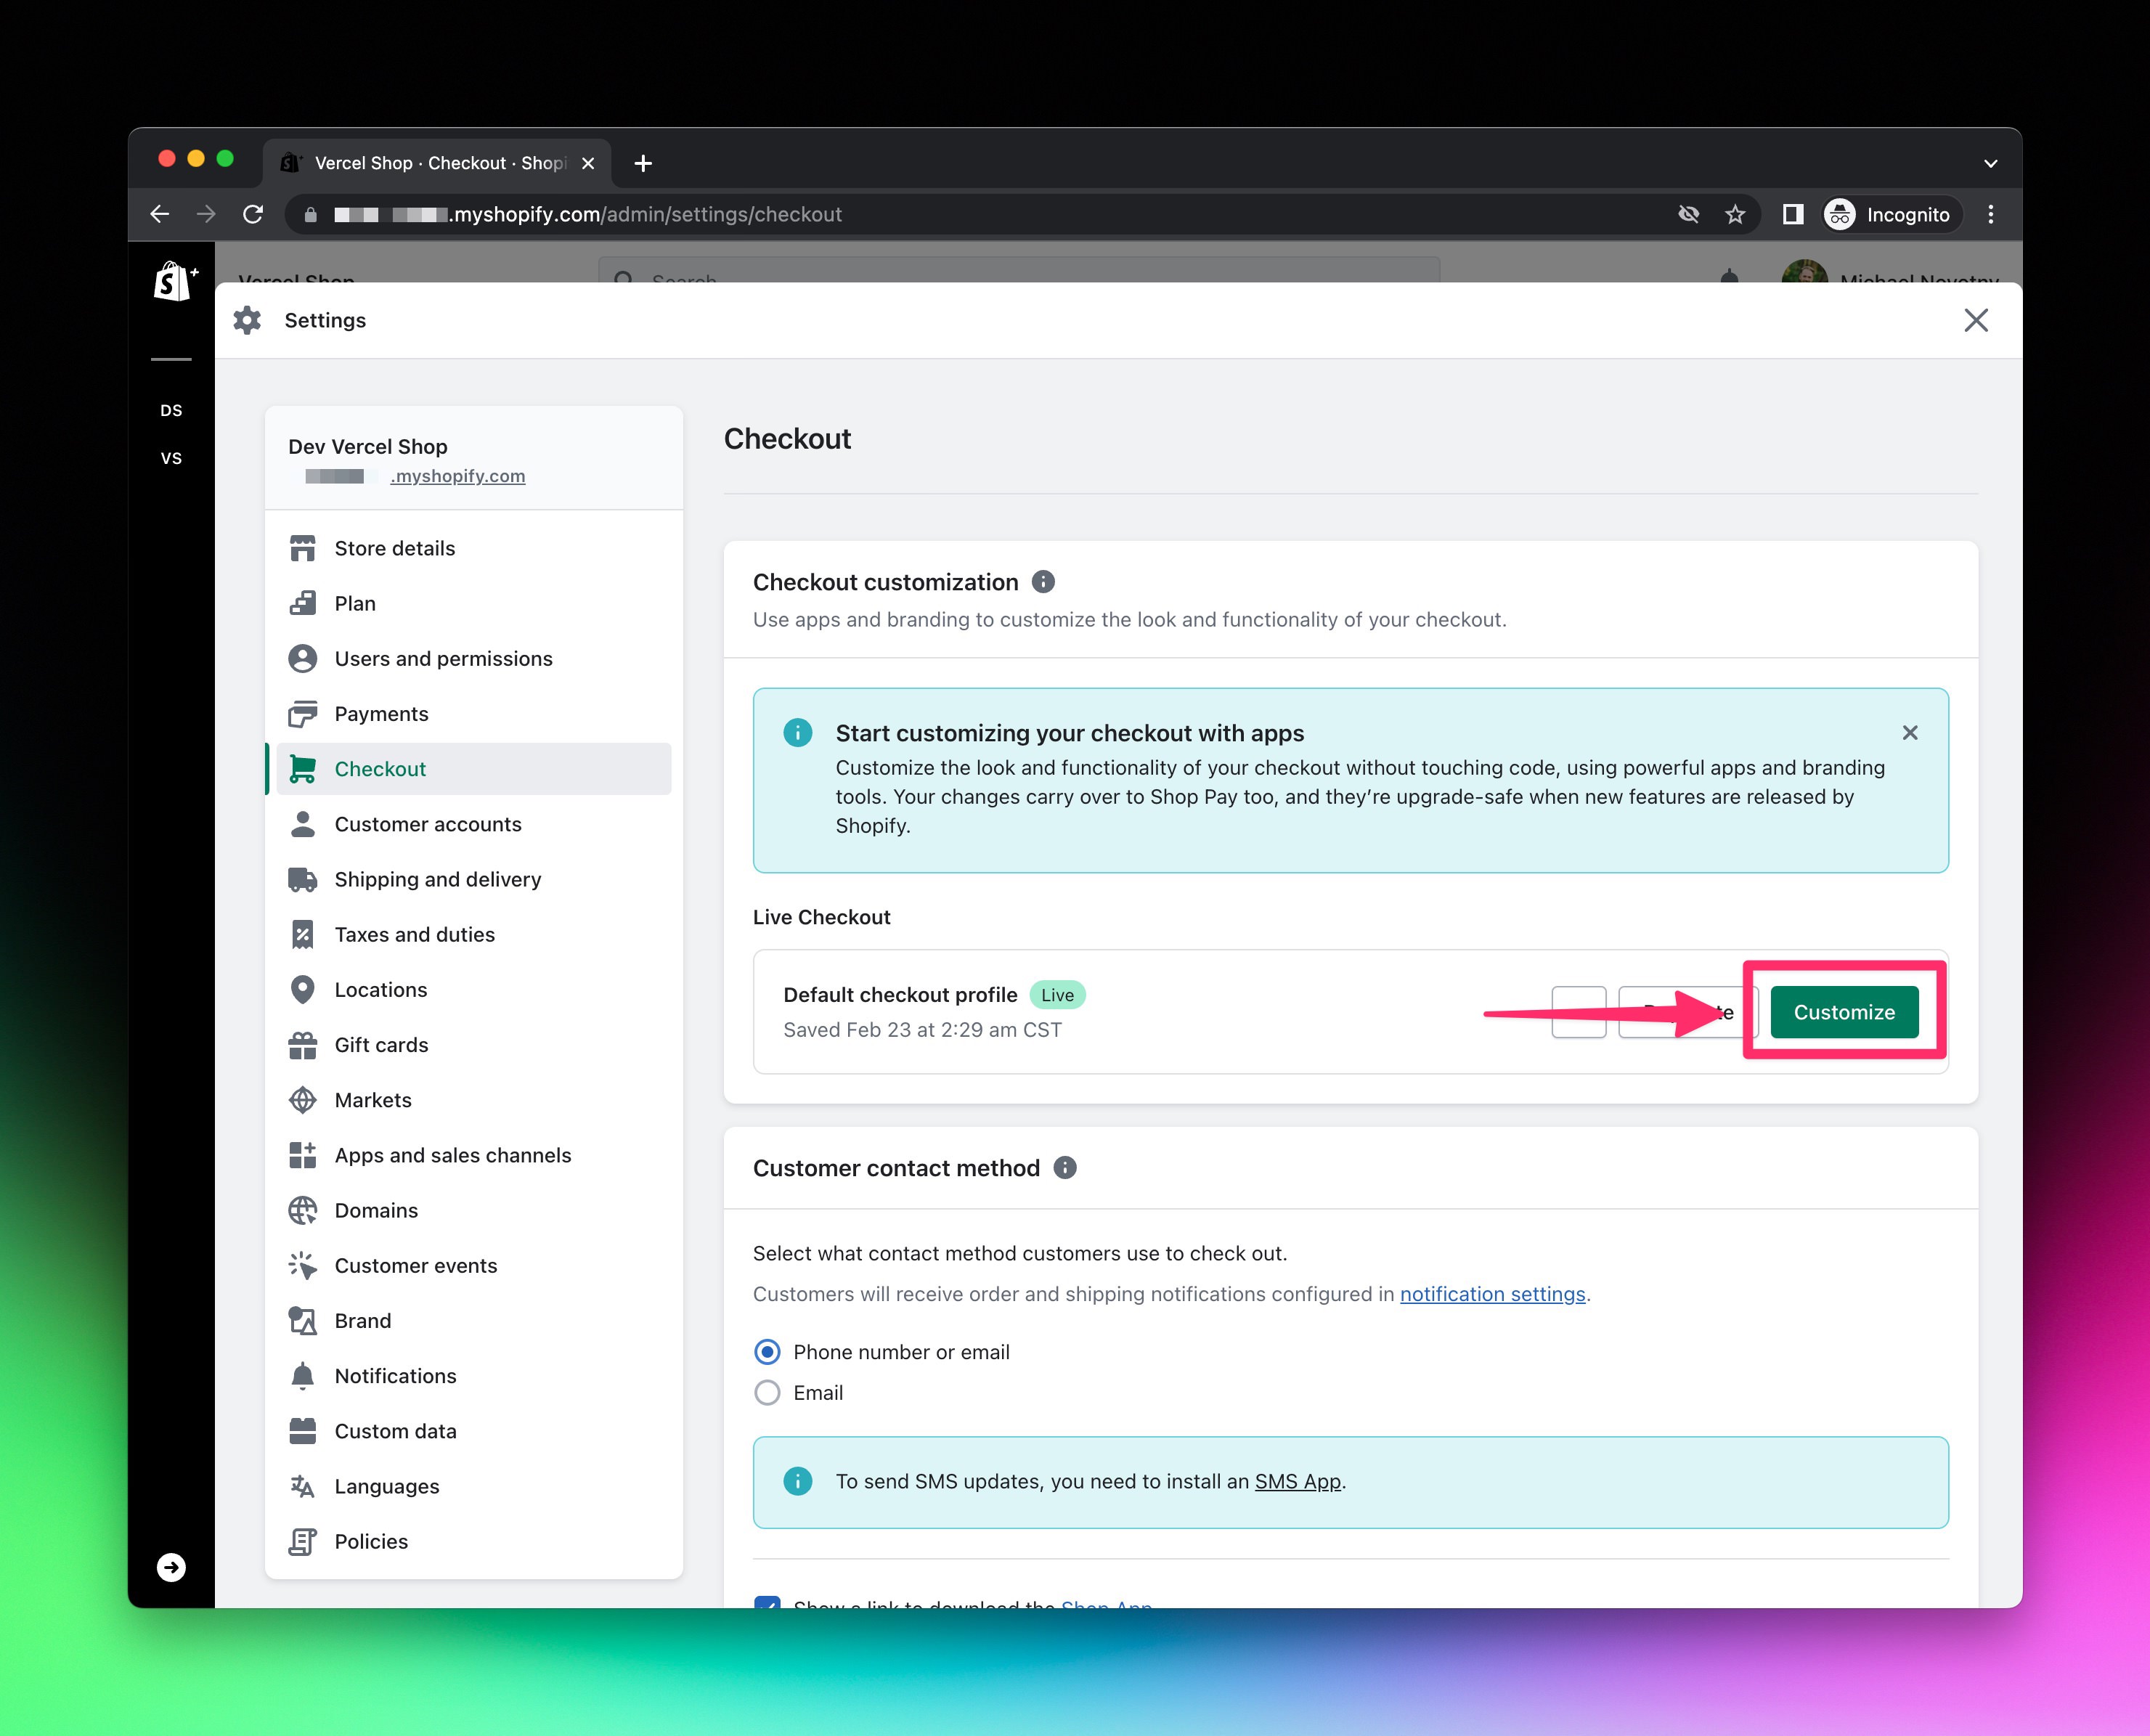Click the browser back arrow
2150x1736 pixels.
click(159, 214)
